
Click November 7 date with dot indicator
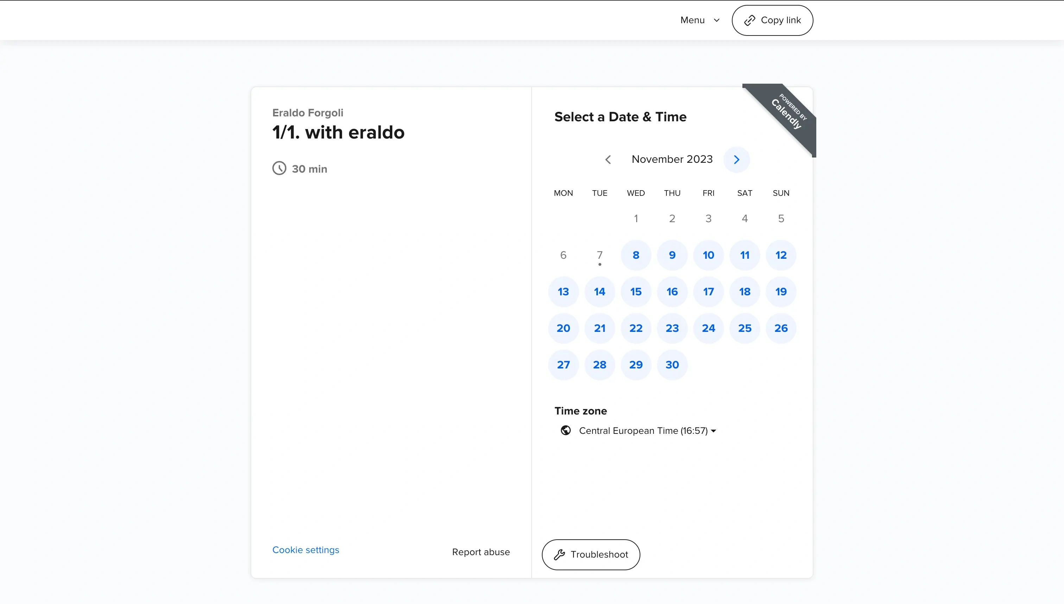pyautogui.click(x=599, y=255)
